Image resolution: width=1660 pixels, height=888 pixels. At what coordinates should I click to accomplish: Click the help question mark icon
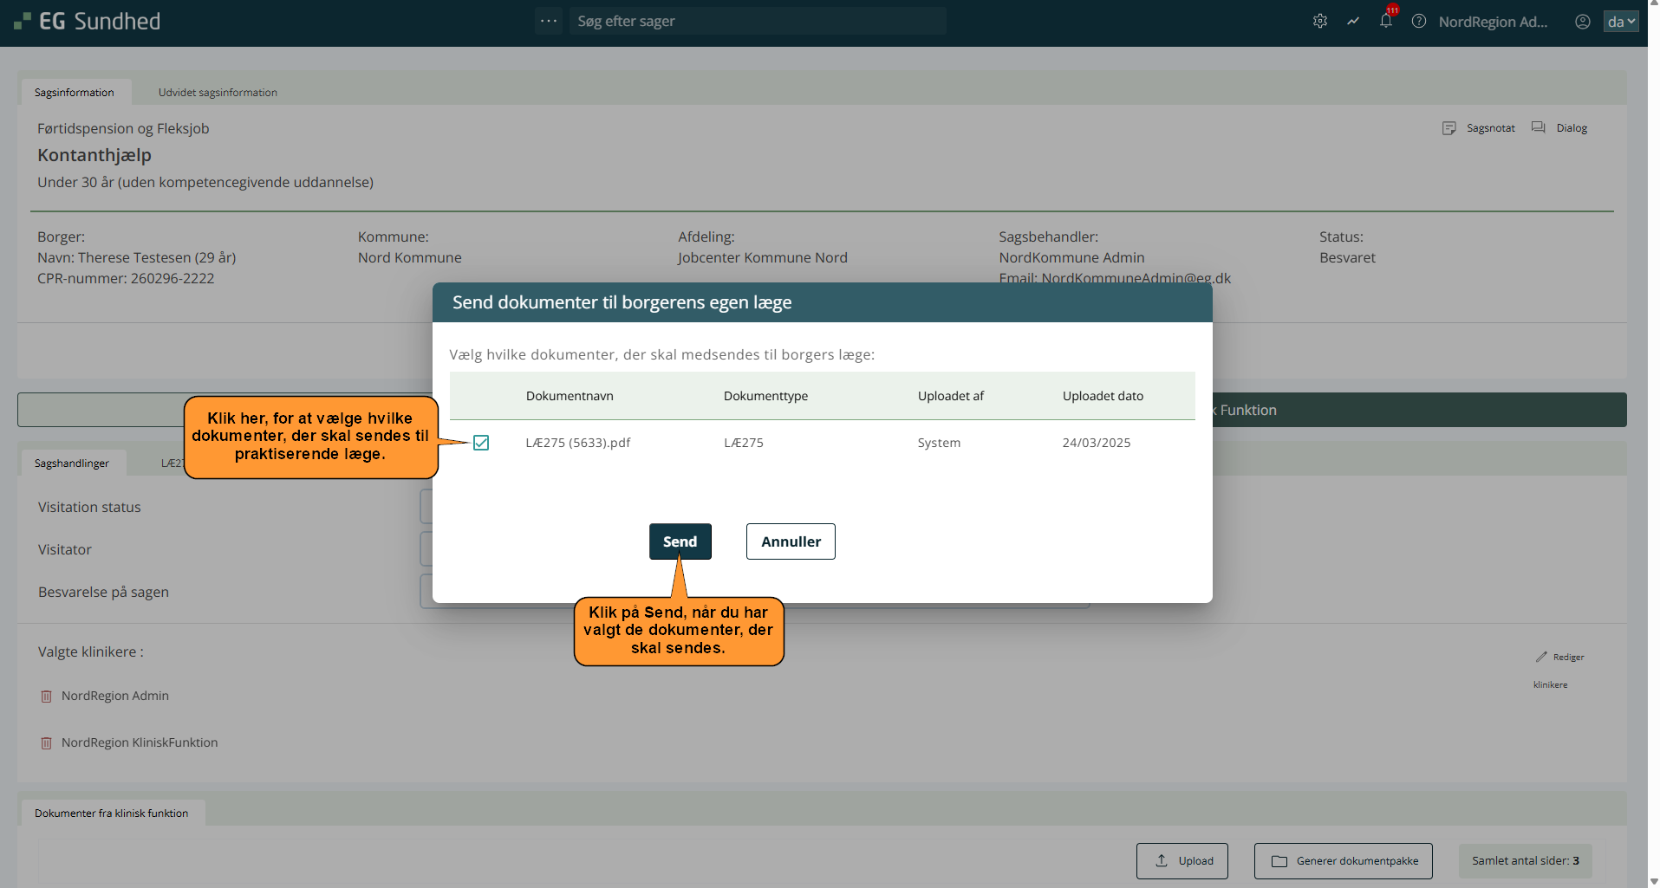click(1419, 22)
